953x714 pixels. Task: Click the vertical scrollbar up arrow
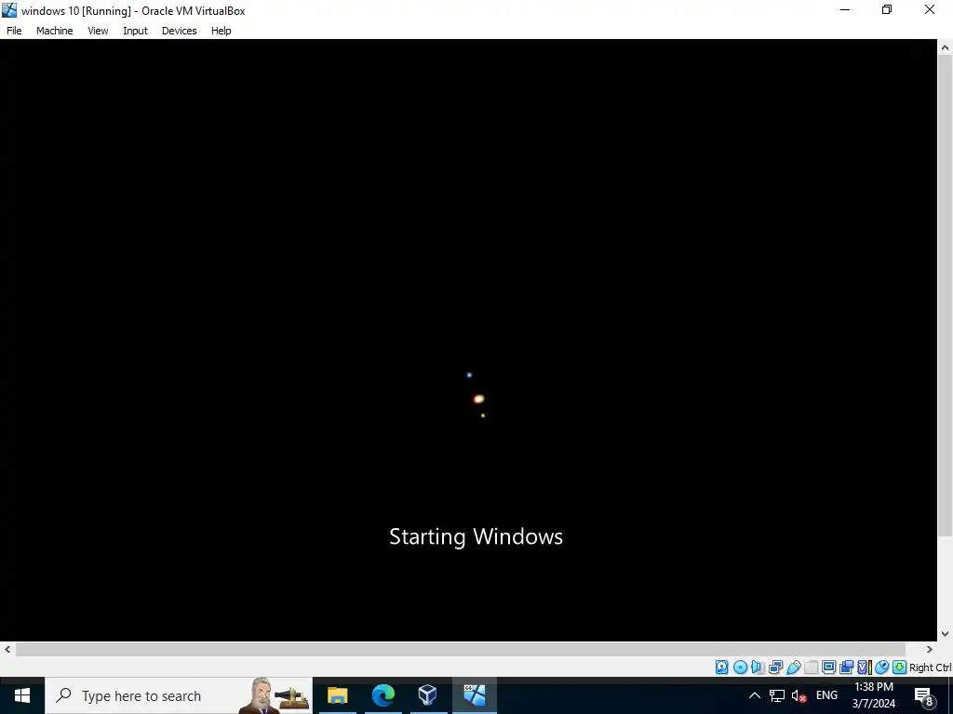[x=946, y=46]
